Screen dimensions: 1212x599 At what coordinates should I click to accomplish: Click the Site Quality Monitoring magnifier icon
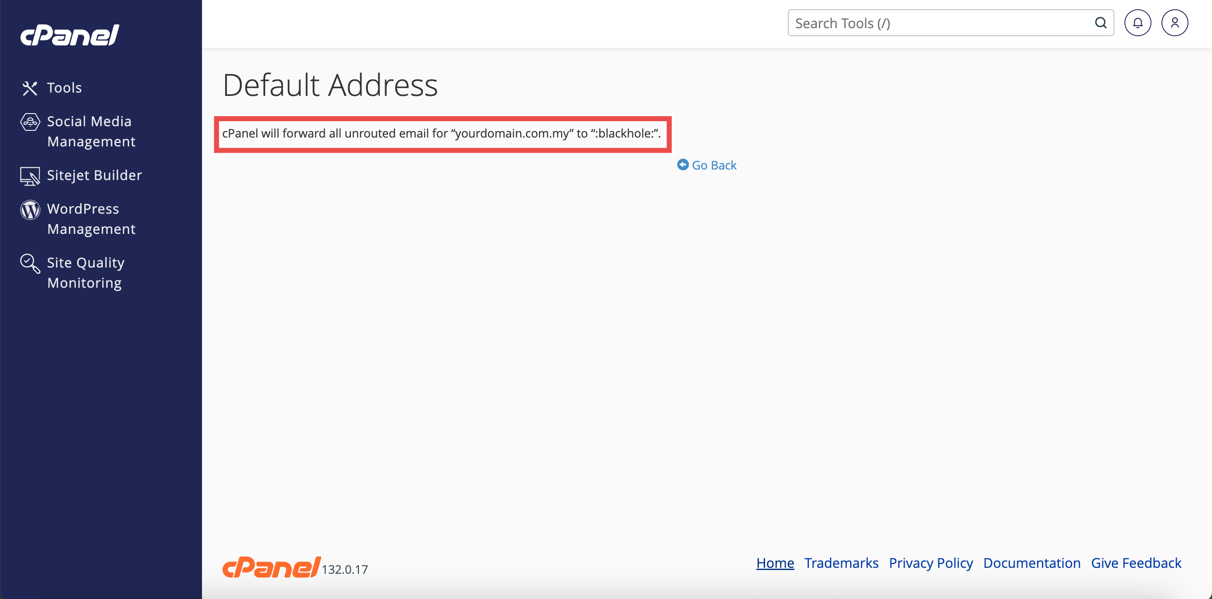click(29, 264)
